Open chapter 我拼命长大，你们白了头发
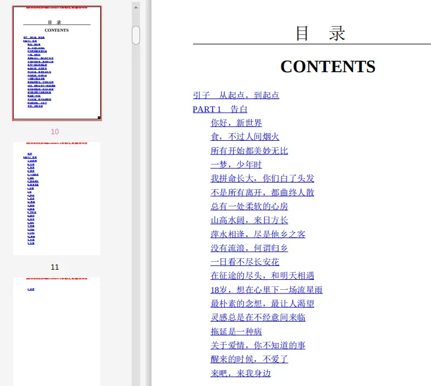431x386 pixels. 262,178
